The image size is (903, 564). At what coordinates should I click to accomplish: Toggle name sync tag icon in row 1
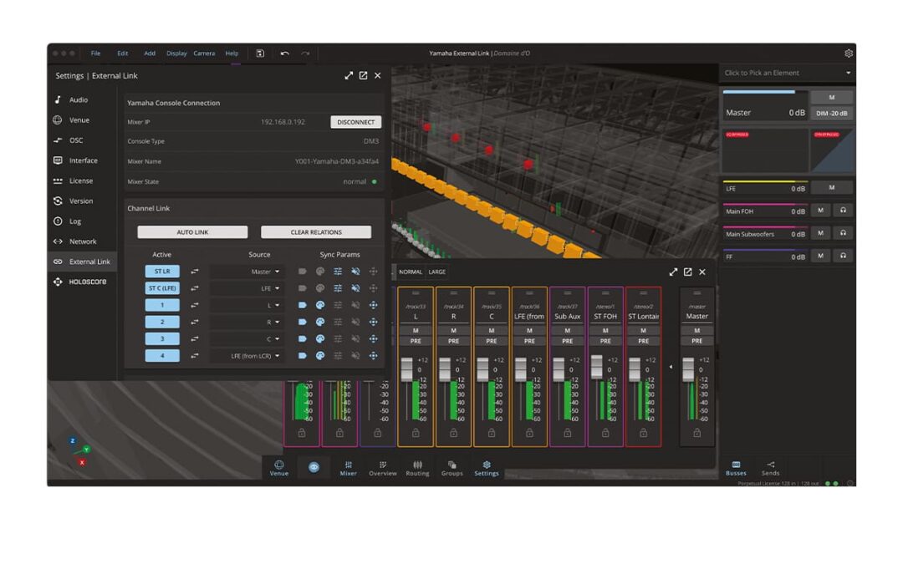(x=303, y=305)
